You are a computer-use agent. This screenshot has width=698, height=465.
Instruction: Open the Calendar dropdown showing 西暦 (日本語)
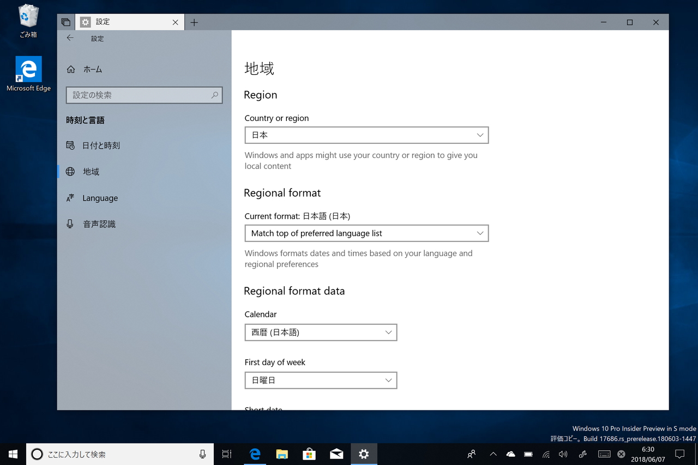pos(321,333)
